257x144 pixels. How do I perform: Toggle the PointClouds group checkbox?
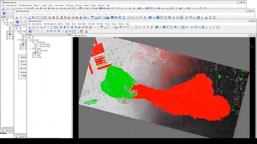coord(33,42)
